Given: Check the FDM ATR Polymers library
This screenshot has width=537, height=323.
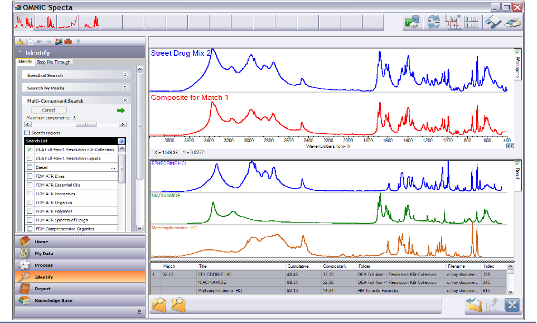Looking at the screenshot, I should coord(30,211).
